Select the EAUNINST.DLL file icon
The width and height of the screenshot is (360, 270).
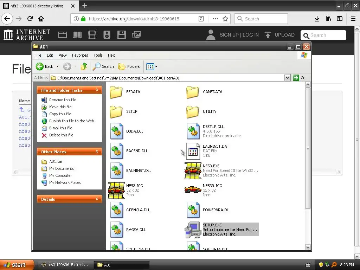click(x=116, y=171)
